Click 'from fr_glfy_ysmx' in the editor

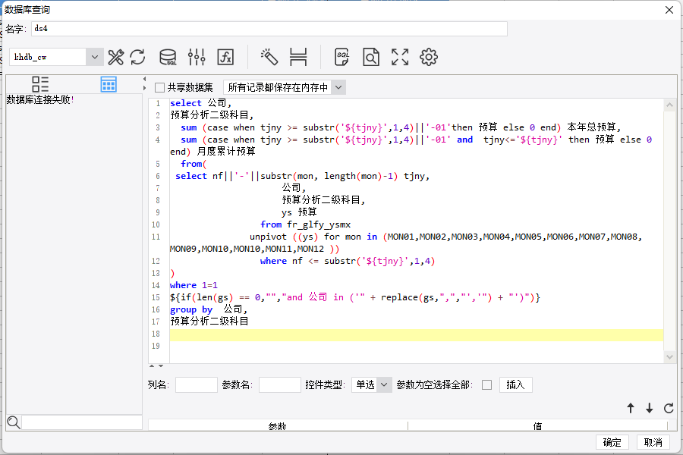[x=305, y=224]
